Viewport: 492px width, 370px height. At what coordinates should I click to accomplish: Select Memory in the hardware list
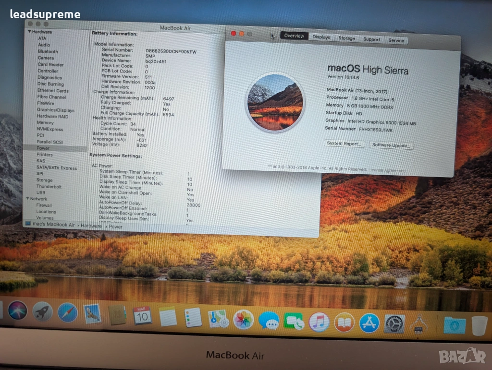coord(46,123)
